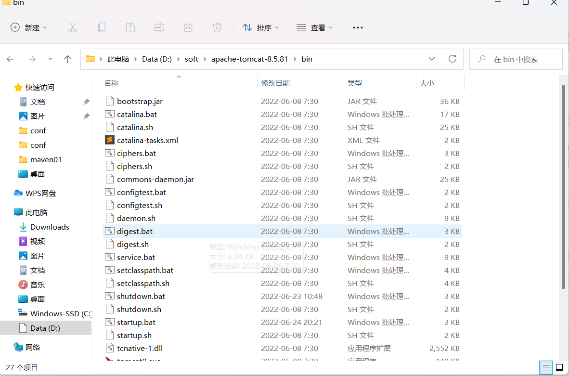Unpin 文档 from quick access via pin icon
Screen dimensions: 569x376
[86, 102]
